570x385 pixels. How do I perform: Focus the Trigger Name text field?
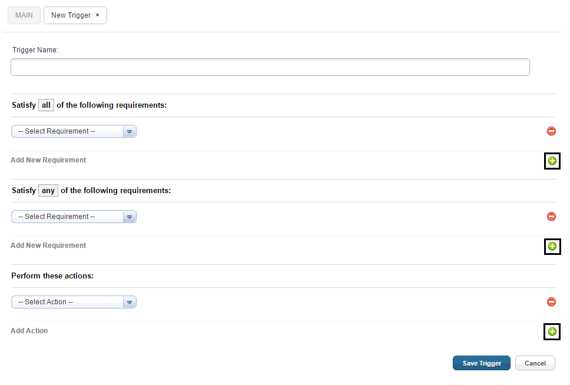pos(270,67)
